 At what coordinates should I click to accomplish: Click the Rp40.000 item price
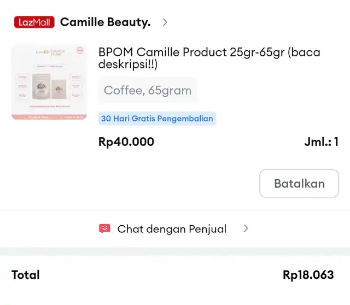(126, 142)
